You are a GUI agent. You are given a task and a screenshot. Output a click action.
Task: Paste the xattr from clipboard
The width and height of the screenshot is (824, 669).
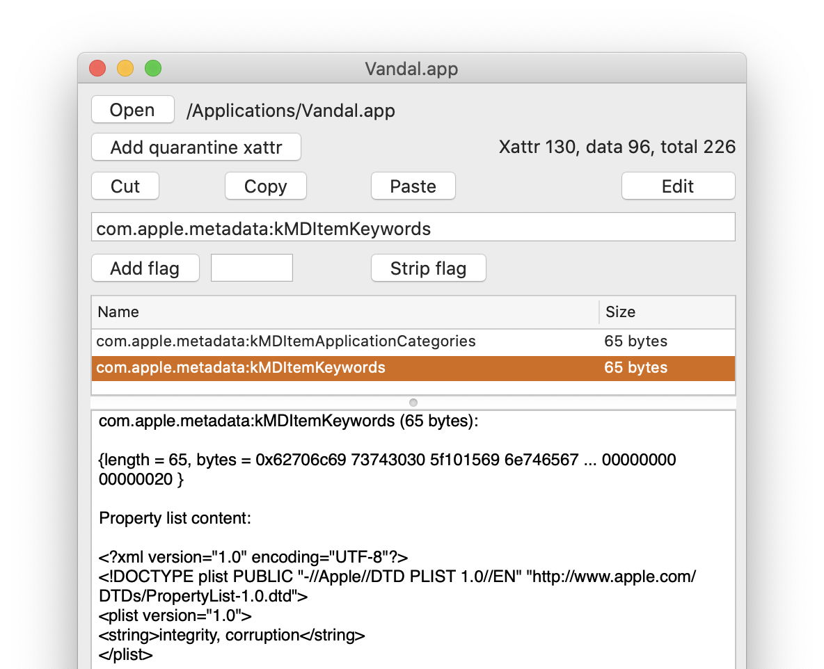[x=413, y=186]
